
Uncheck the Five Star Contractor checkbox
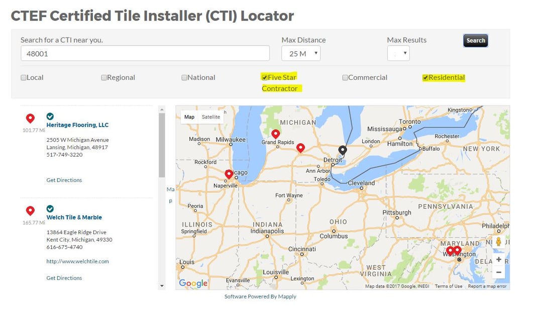coord(265,77)
